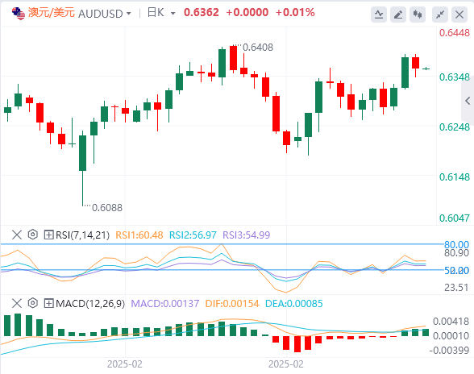Close the AUDUSD chart window
Viewport: 474px width, 374px height.
pyautogui.click(x=459, y=15)
